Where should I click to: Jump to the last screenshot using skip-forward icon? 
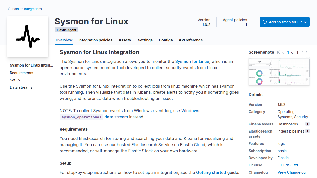[306, 52]
